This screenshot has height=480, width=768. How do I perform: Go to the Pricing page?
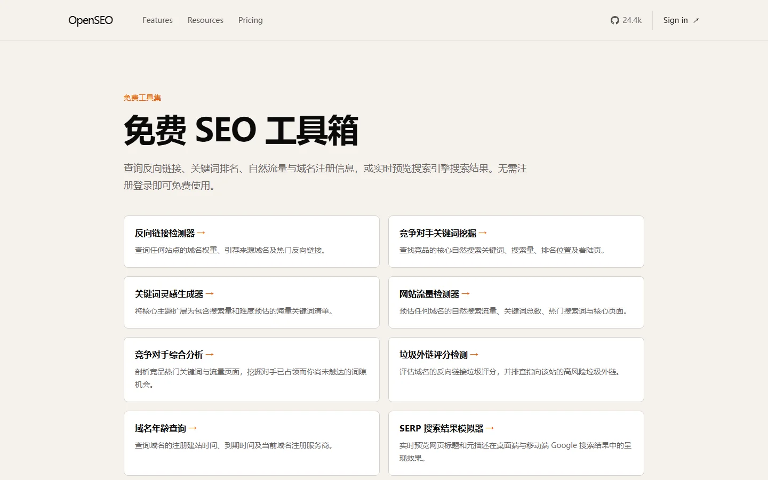[251, 20]
